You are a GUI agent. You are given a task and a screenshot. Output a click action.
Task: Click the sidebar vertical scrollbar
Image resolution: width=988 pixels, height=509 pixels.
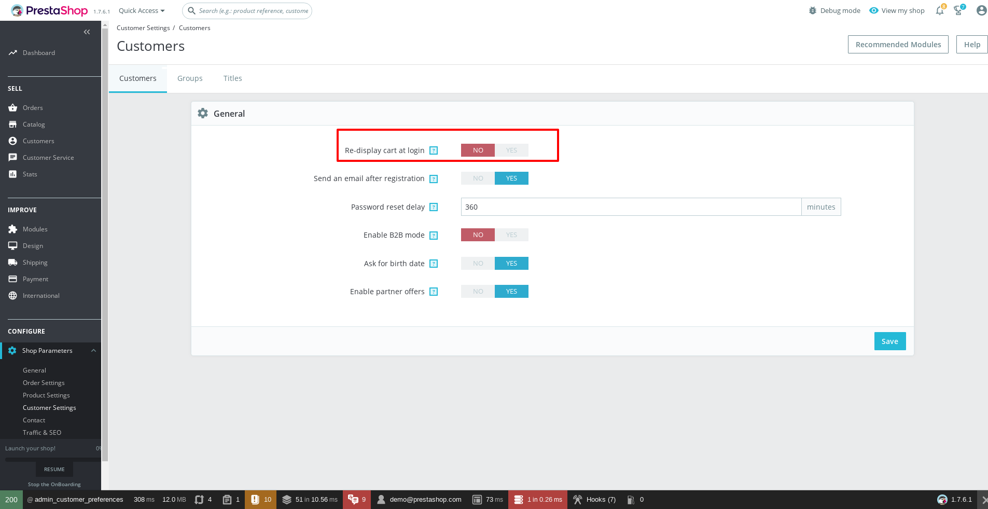105,244
